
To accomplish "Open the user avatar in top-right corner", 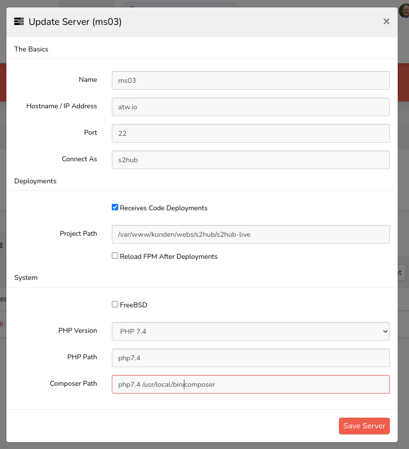I will pyautogui.click(x=405, y=10).
